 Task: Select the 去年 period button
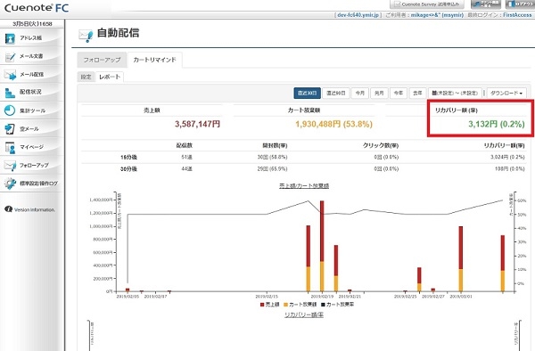[x=417, y=93]
